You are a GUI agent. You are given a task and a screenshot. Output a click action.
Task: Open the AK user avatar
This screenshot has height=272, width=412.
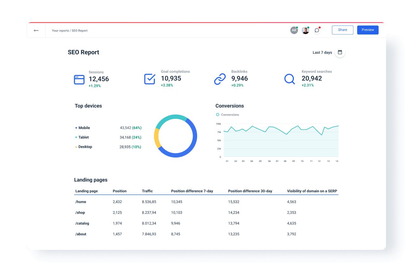click(x=294, y=30)
